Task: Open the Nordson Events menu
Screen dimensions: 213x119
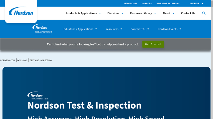Action: pyautogui.click(x=167, y=29)
